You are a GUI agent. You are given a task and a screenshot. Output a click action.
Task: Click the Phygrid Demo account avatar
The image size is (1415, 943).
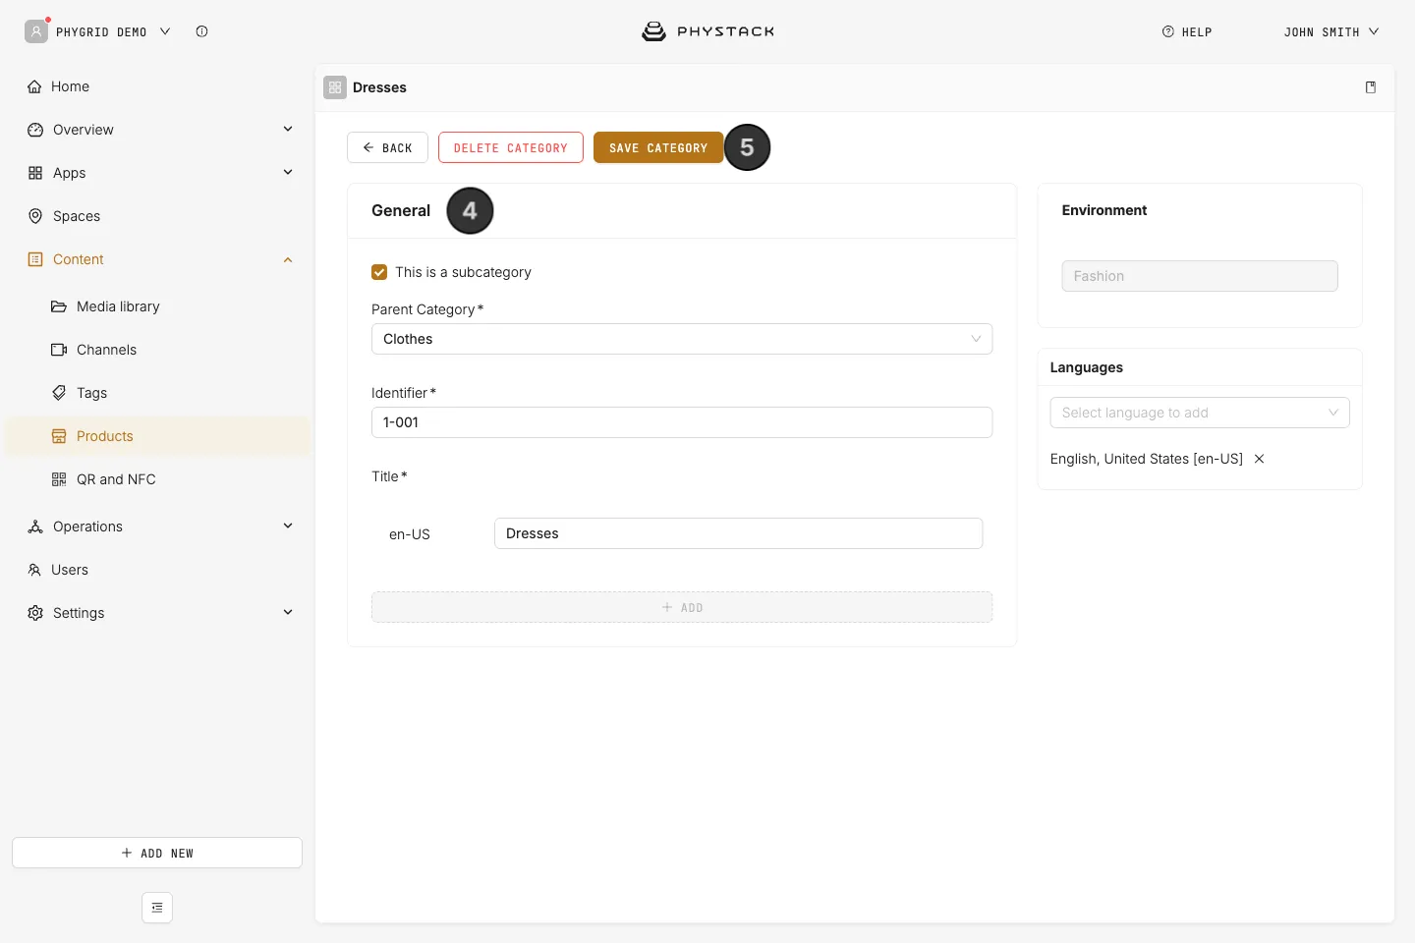tap(36, 31)
